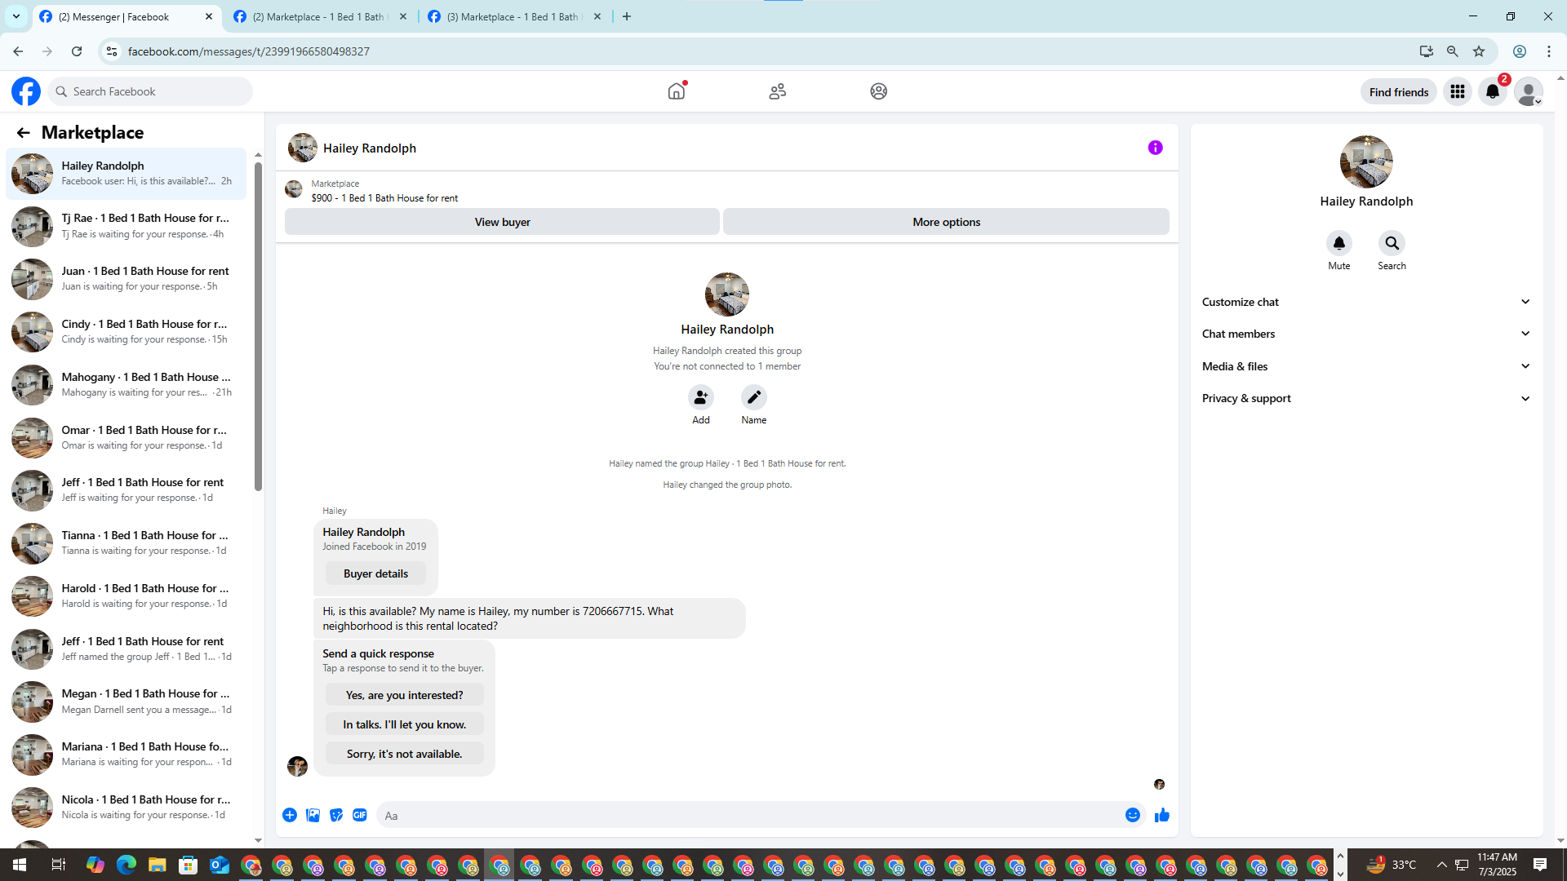The height and width of the screenshot is (881, 1567).
Task: Open the emoji picker
Action: [1132, 815]
